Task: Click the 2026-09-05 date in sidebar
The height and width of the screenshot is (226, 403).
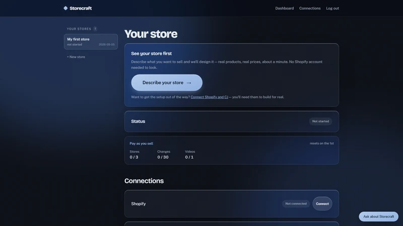Action: tap(107, 45)
